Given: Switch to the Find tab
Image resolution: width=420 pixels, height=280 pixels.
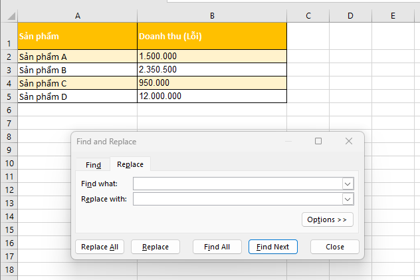Looking at the screenshot, I should point(93,164).
